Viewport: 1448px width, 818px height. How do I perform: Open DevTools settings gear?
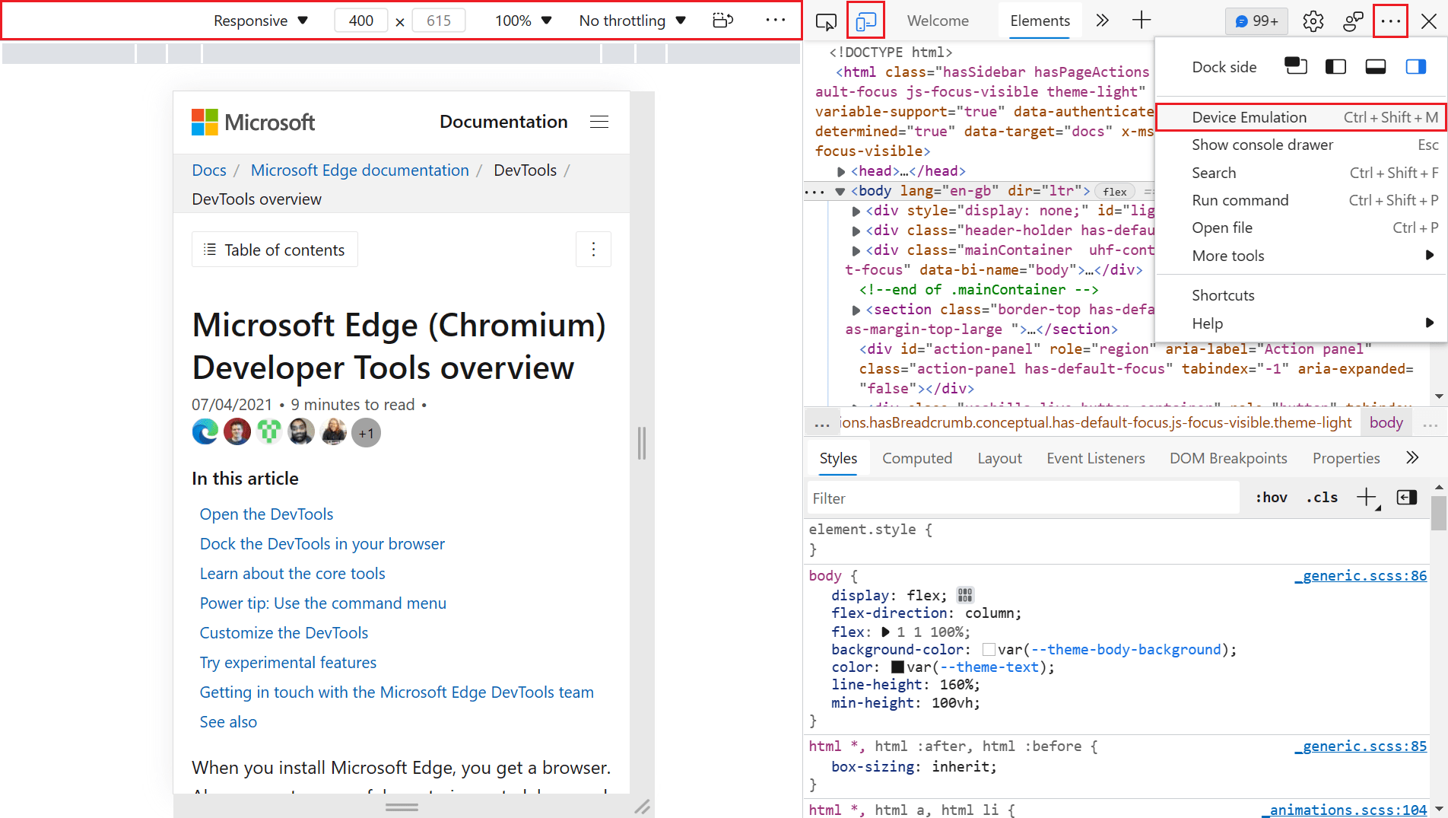[1313, 21]
